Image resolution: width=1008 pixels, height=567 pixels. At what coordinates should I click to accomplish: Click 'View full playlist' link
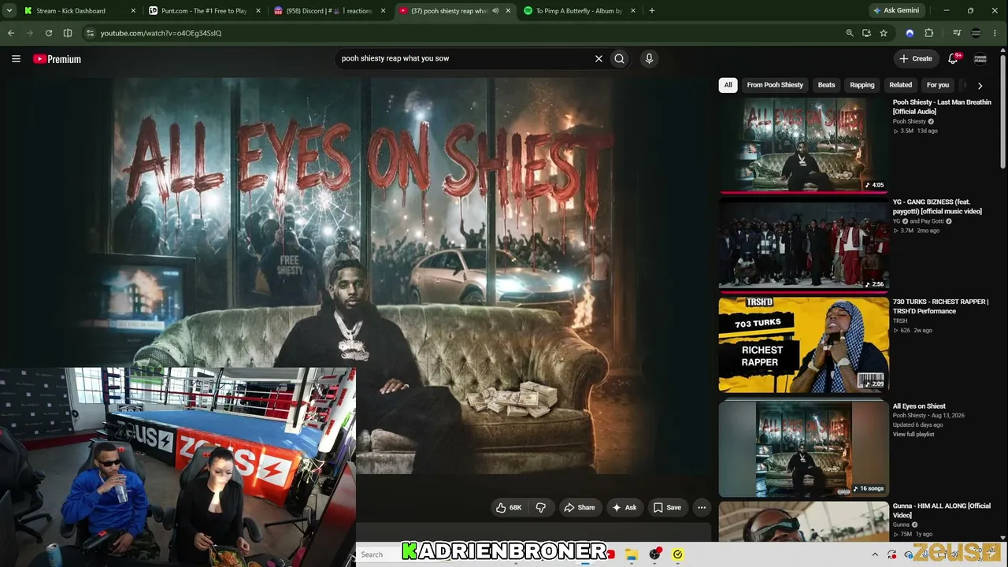913,435
